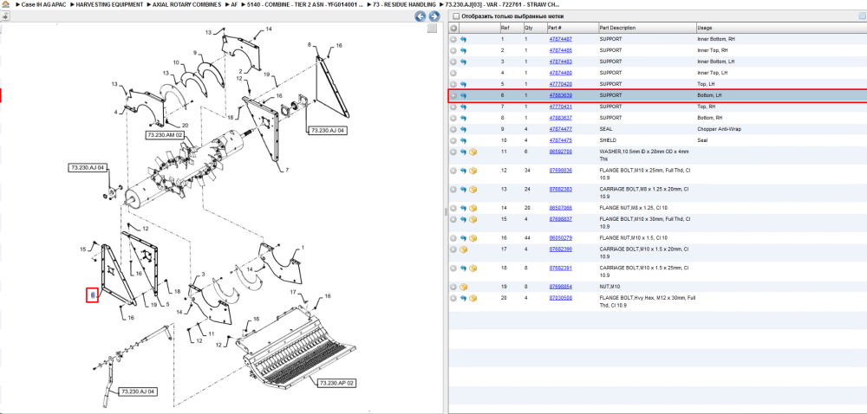
Task: Click yellow box icon for FLANGE BOLT M10 x 25mm
Action: 473,171
